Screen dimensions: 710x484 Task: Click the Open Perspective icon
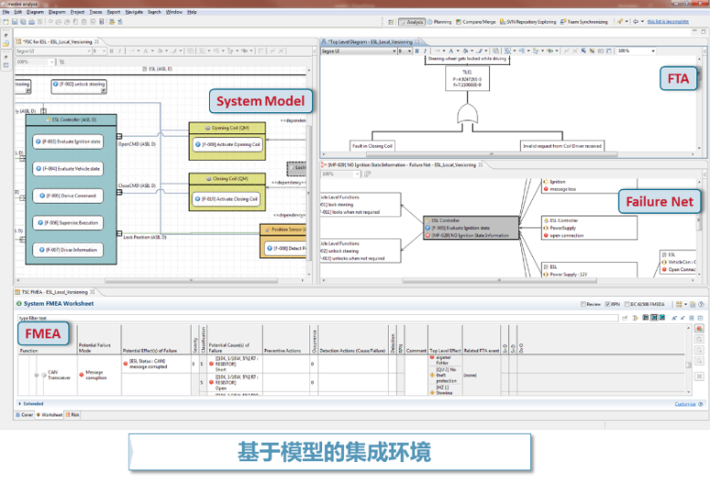[x=391, y=21]
